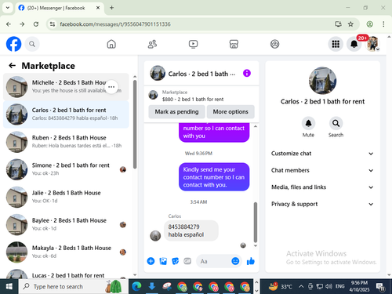This screenshot has width=392, height=294.
Task: Open Jalie - 2 Beds 1 Bath House chat
Action: 66,197
